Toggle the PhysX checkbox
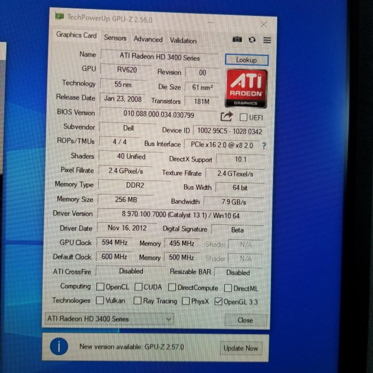The height and width of the screenshot is (373, 373). tap(186, 301)
